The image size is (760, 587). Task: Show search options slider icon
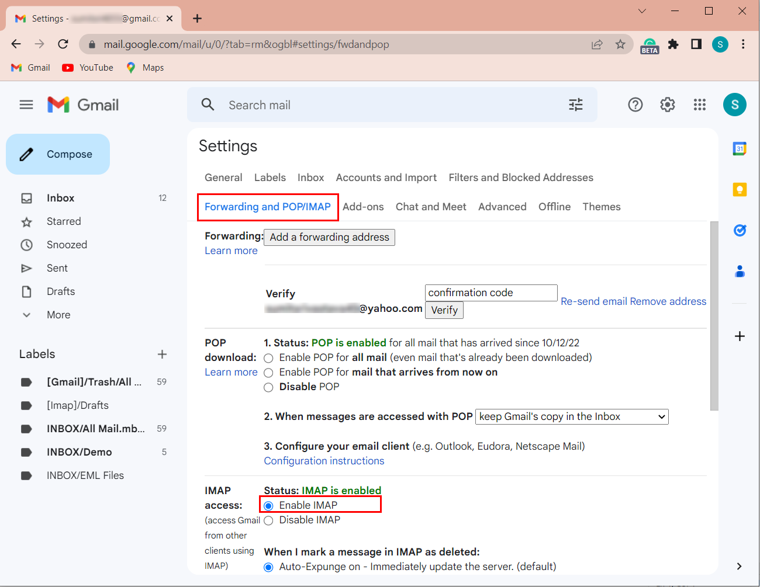point(576,105)
